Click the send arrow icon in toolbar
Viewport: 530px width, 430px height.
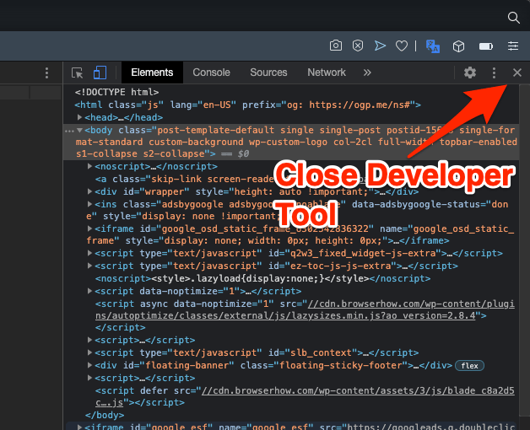click(x=380, y=46)
